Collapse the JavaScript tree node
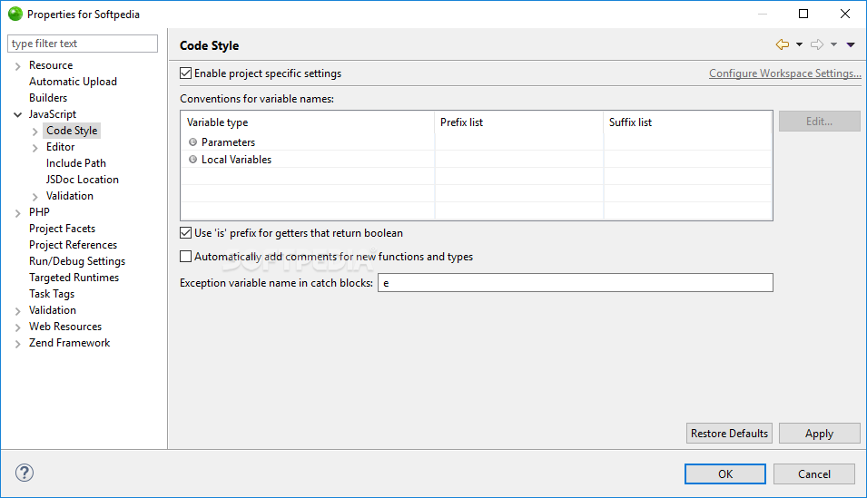The width and height of the screenshot is (867, 498). (17, 114)
